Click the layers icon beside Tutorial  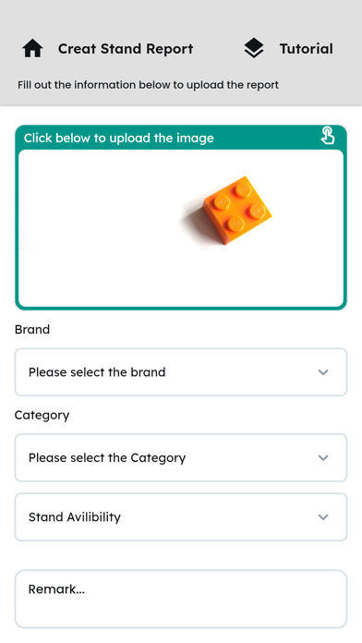(x=254, y=48)
